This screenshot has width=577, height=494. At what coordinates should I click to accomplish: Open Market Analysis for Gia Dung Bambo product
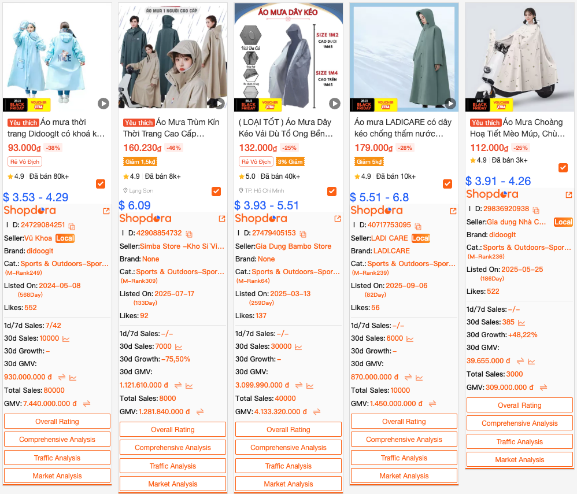tap(288, 484)
